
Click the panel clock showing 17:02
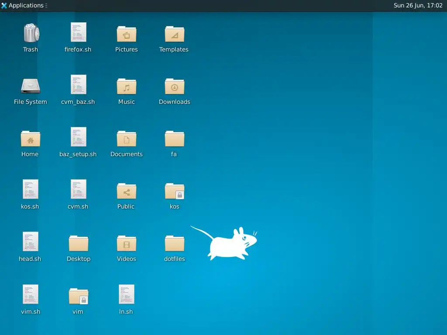pyautogui.click(x=418, y=5)
